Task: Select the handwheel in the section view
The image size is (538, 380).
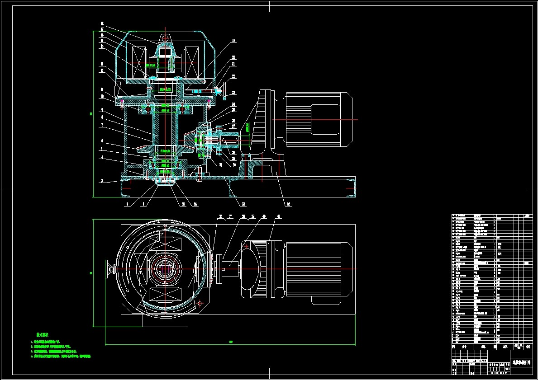Action: point(224,91)
